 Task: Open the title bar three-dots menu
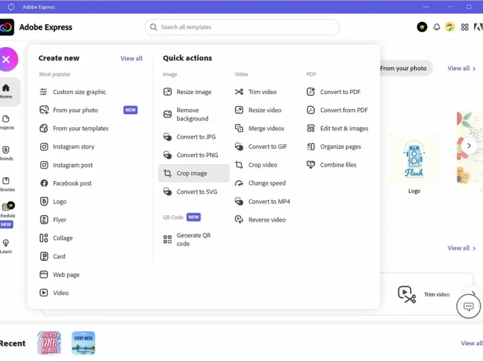426,7
